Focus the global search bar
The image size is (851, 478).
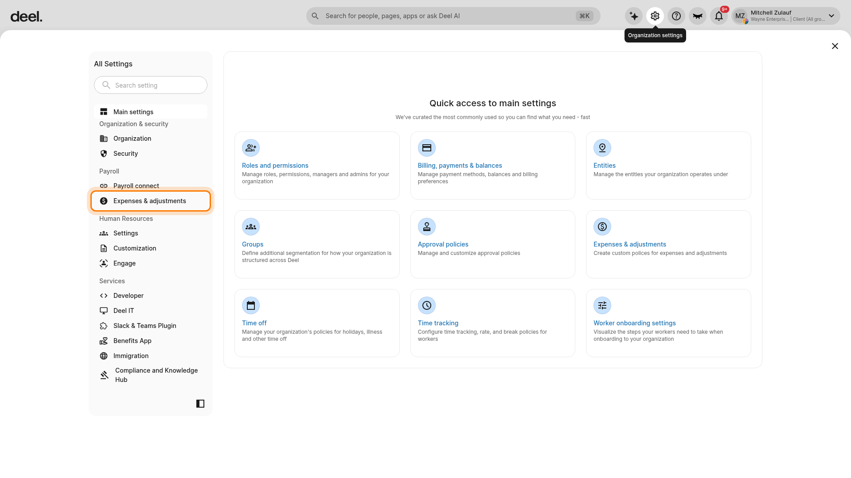coord(453,16)
